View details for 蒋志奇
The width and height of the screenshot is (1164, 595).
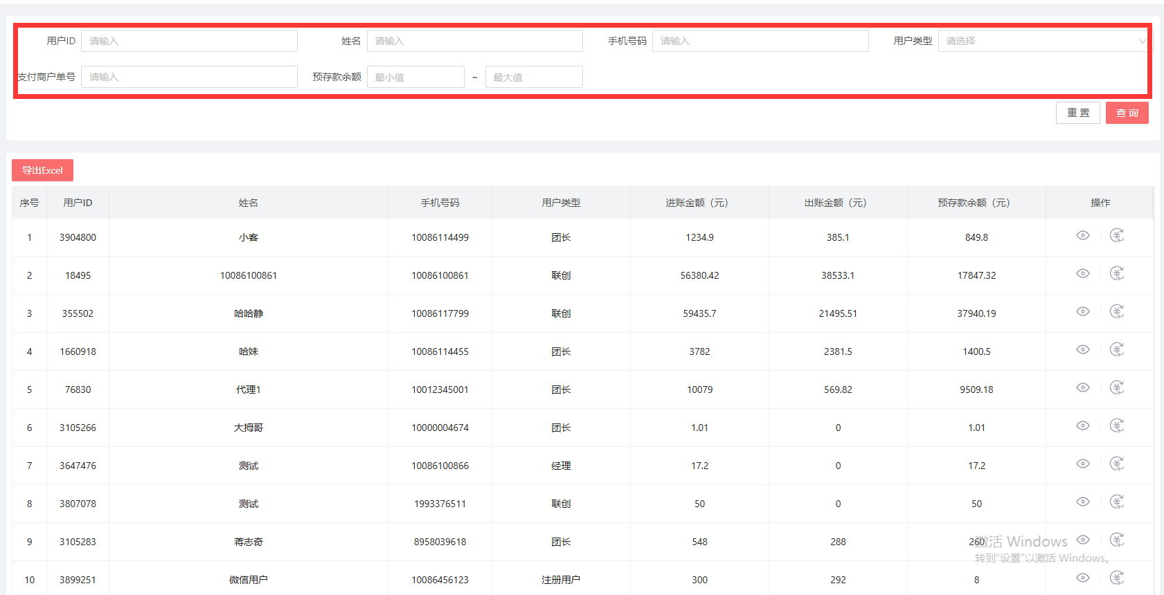click(1083, 540)
